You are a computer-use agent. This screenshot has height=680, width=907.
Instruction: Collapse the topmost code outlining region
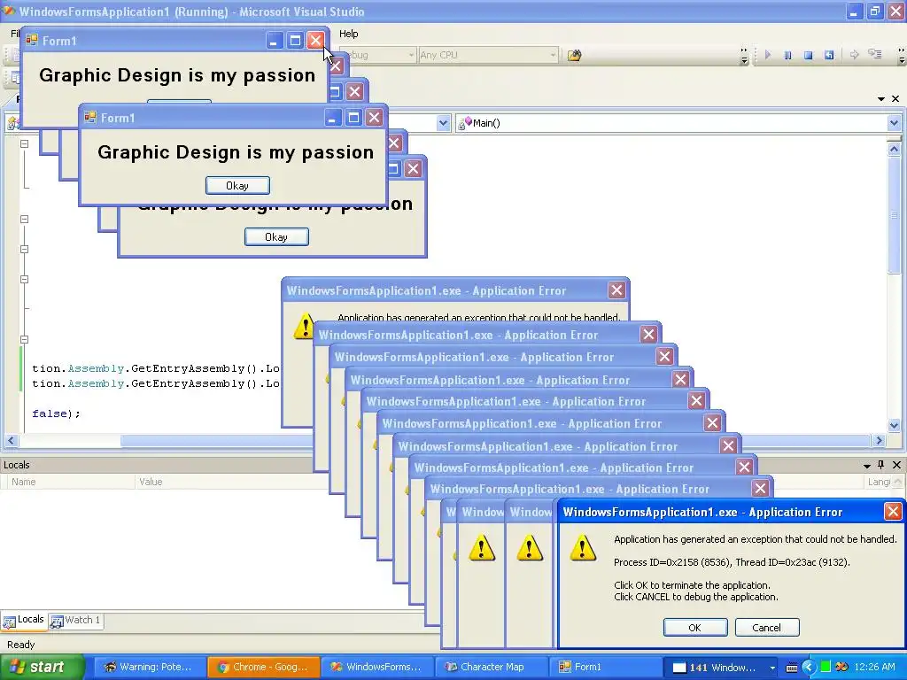pos(24,143)
